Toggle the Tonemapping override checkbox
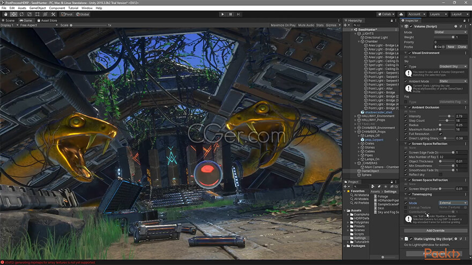Image resolution: width=472 pixels, height=265 pixels. (410, 194)
